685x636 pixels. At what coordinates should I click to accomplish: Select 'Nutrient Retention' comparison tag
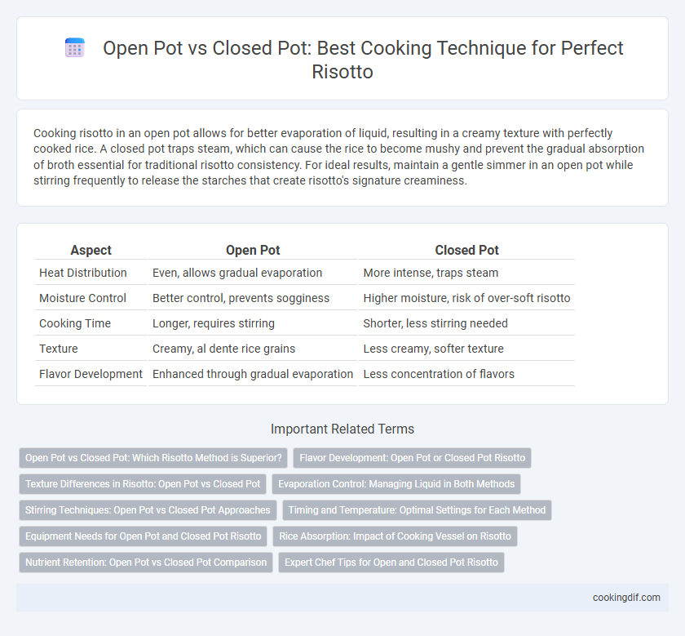pos(146,563)
